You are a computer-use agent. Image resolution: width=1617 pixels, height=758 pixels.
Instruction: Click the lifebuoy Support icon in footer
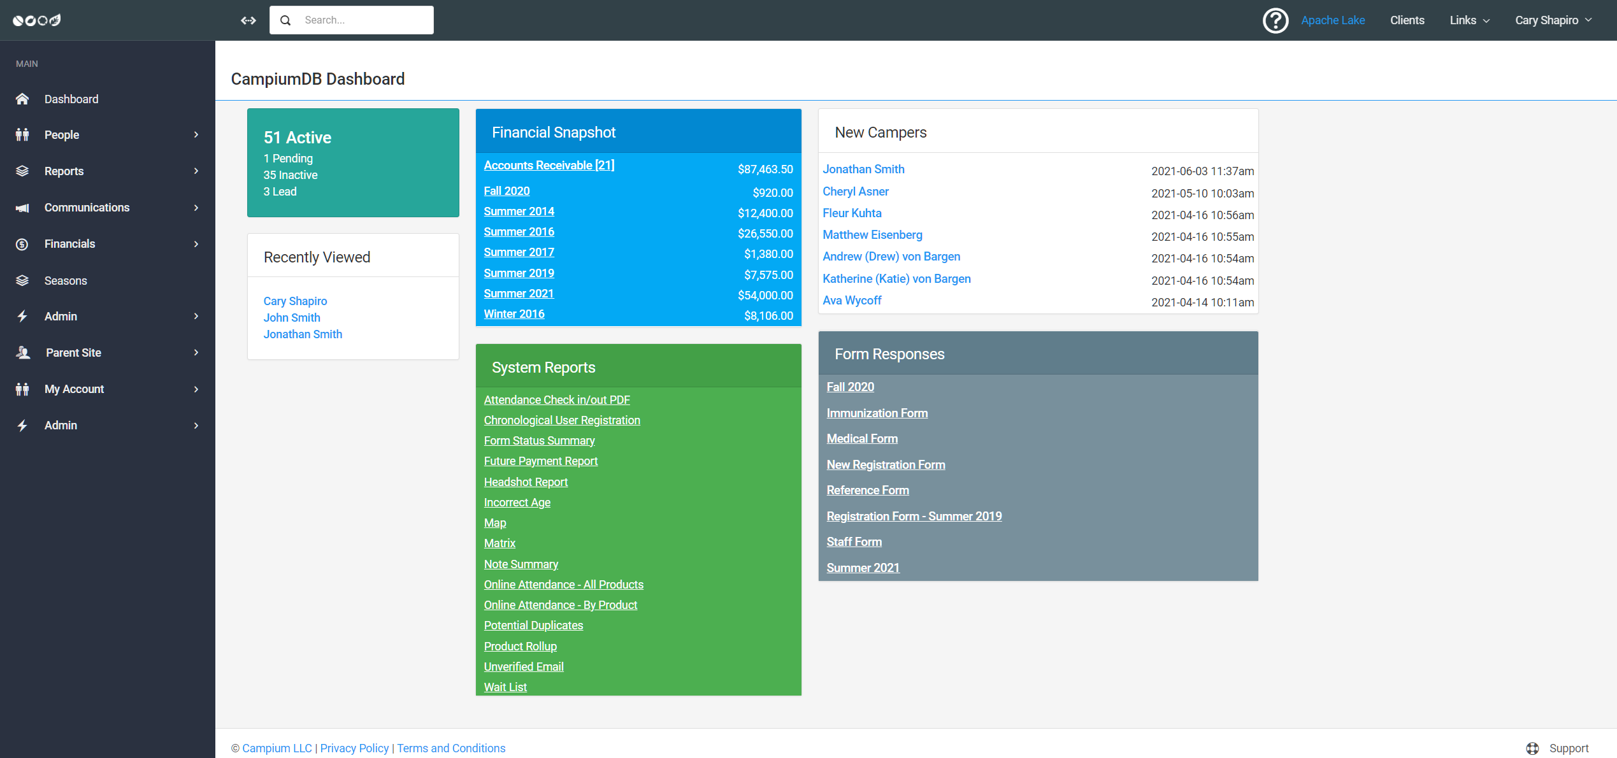click(1532, 748)
